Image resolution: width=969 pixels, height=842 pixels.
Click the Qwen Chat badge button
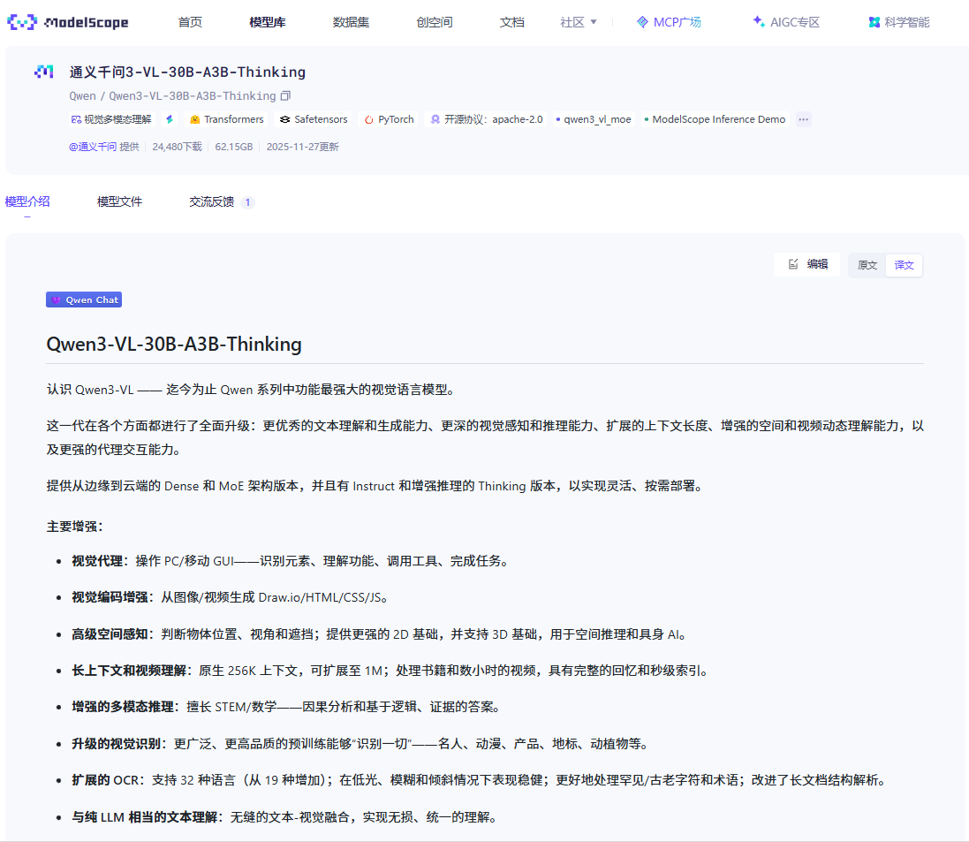tap(84, 299)
